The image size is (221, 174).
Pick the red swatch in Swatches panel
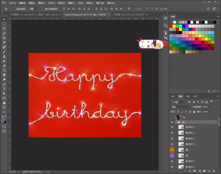point(171,26)
